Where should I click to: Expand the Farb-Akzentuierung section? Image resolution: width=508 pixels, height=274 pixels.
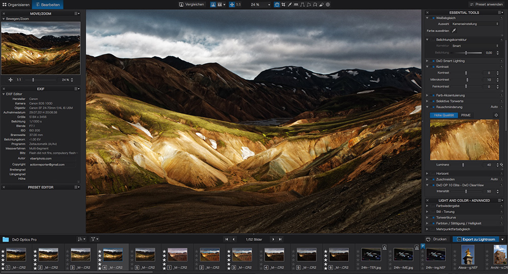click(427, 95)
